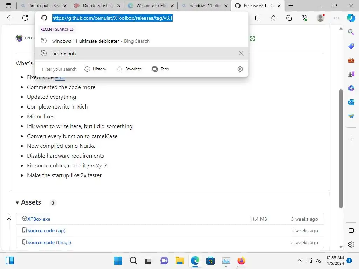Close the Release v3.1 tab

(x=279, y=6)
